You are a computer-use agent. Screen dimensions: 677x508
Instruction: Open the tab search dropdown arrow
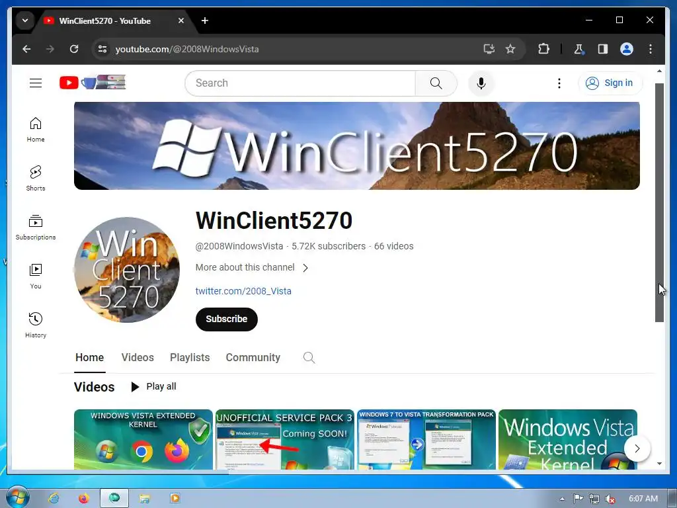[25, 21]
